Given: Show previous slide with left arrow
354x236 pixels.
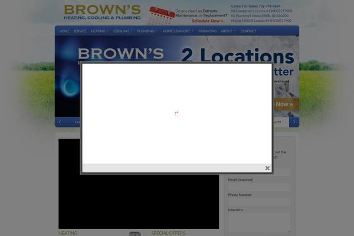Looking at the screenshot, I should coord(60,122).
